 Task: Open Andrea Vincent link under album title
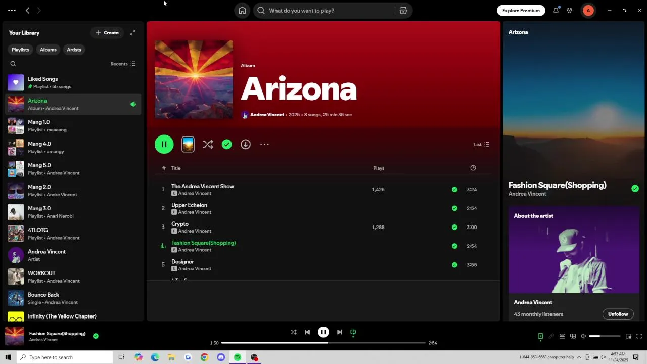click(x=267, y=115)
